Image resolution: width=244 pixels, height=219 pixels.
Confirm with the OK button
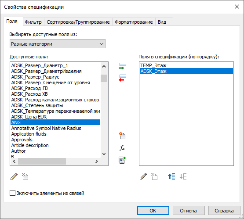click(153, 211)
